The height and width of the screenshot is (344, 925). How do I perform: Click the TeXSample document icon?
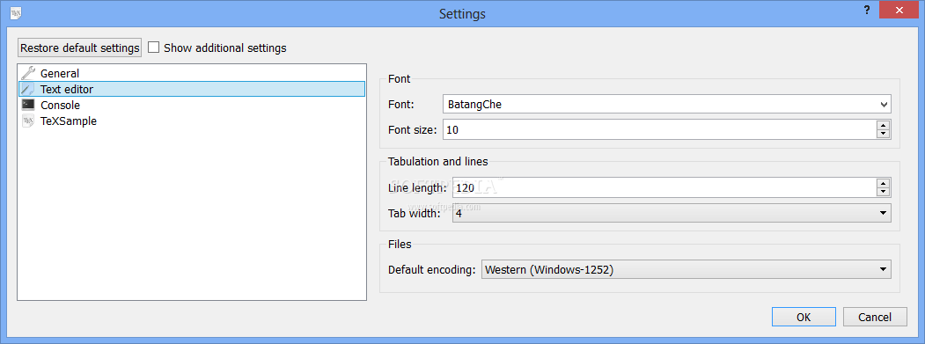click(x=28, y=121)
